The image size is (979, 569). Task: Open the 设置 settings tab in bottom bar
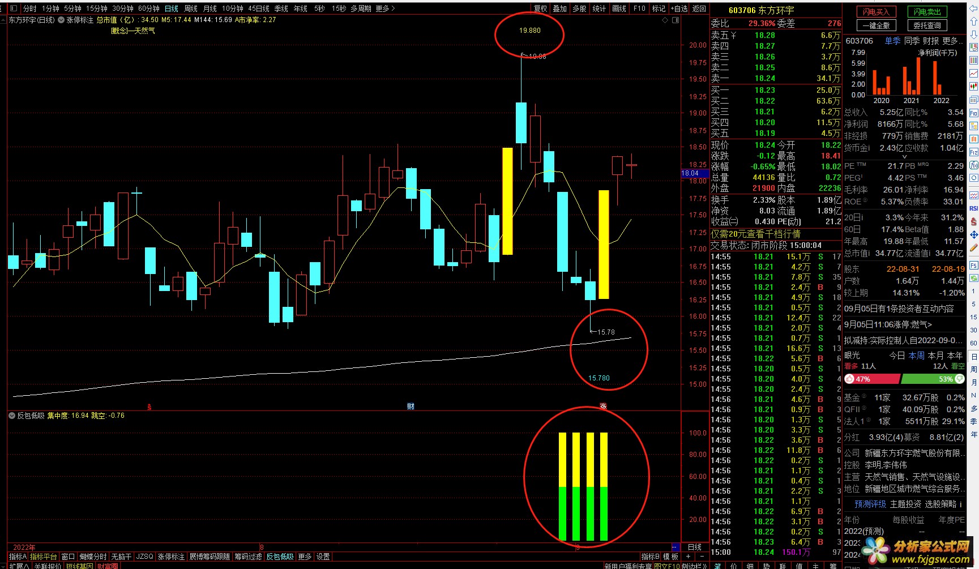(x=323, y=557)
